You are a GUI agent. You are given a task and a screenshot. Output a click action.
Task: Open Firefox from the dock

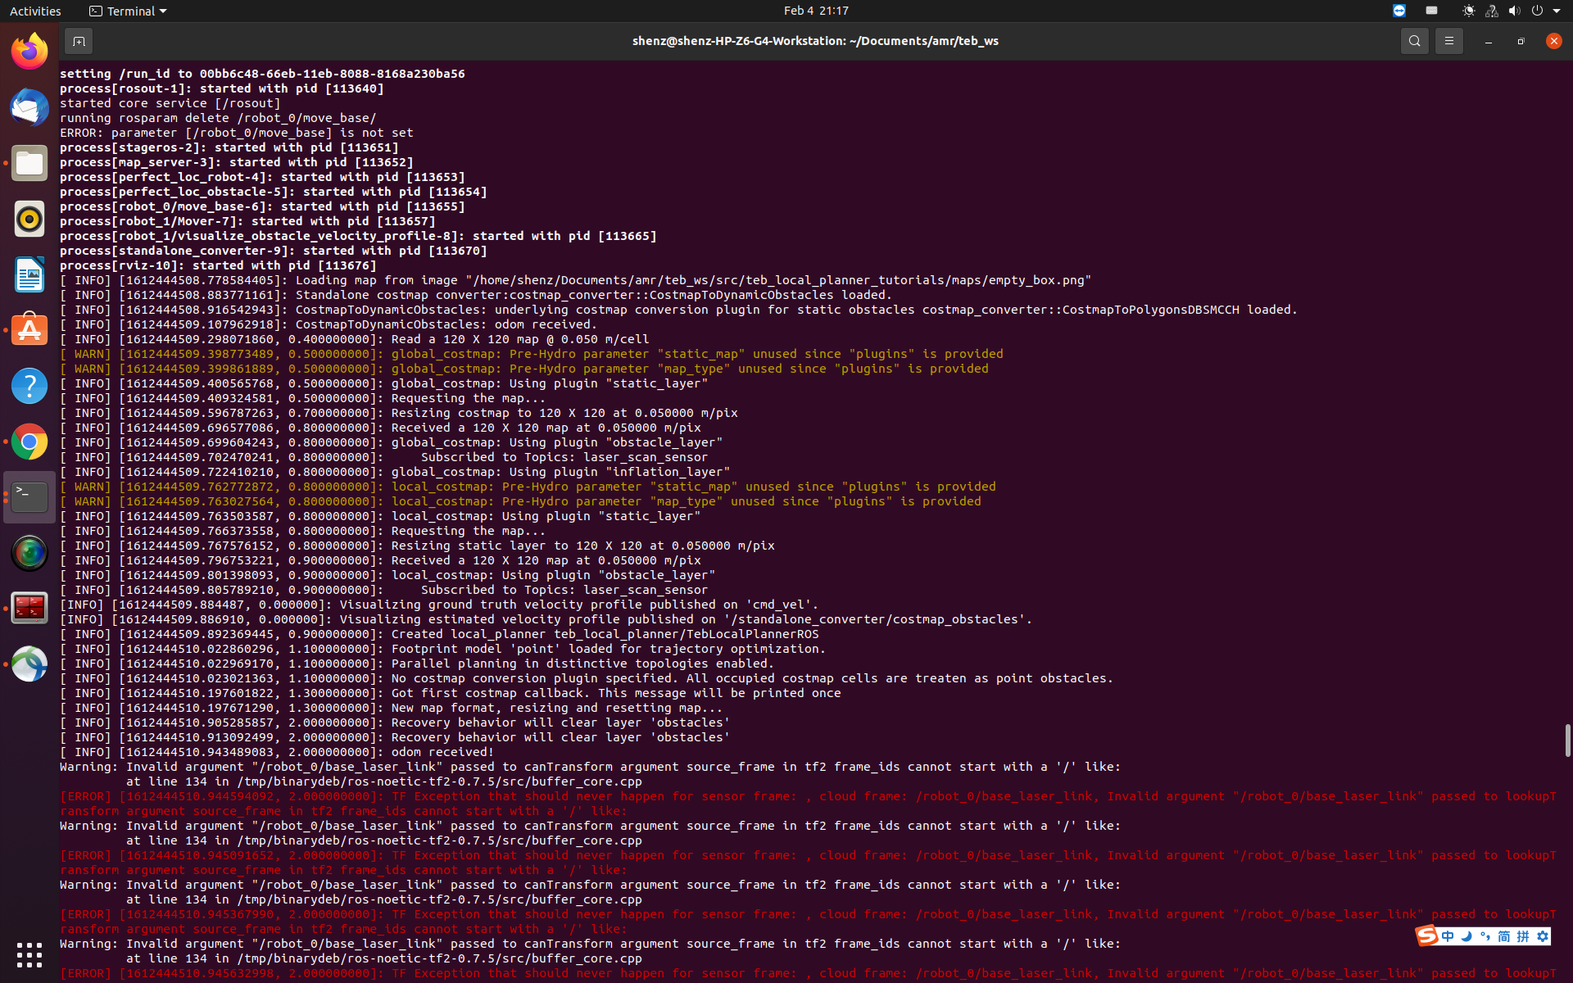29,50
